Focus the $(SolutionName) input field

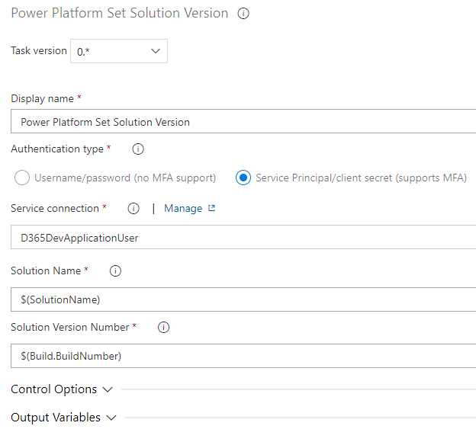(244, 299)
